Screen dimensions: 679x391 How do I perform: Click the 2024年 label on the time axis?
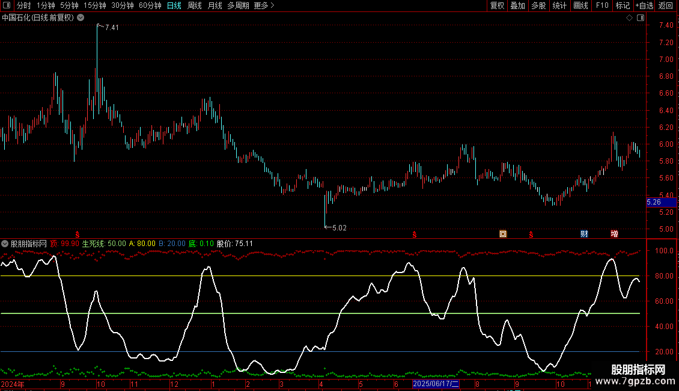(13, 384)
